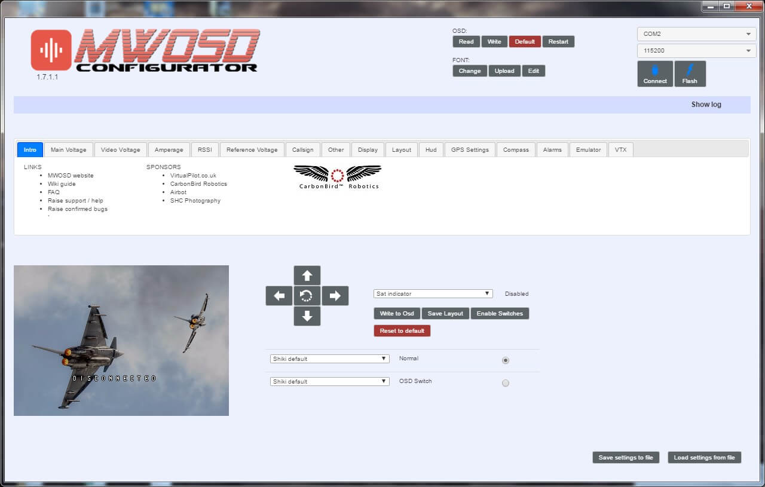The height and width of the screenshot is (487, 765).
Task: Open the Airbot sponsor link
Action: tap(178, 192)
